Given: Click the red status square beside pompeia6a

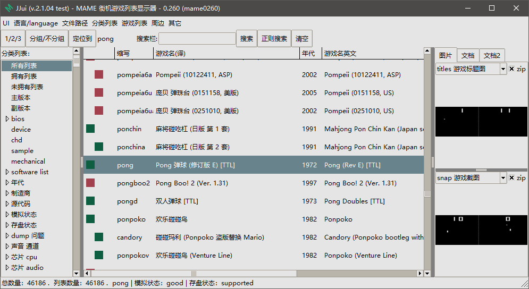Looking at the screenshot, I should (99, 74).
